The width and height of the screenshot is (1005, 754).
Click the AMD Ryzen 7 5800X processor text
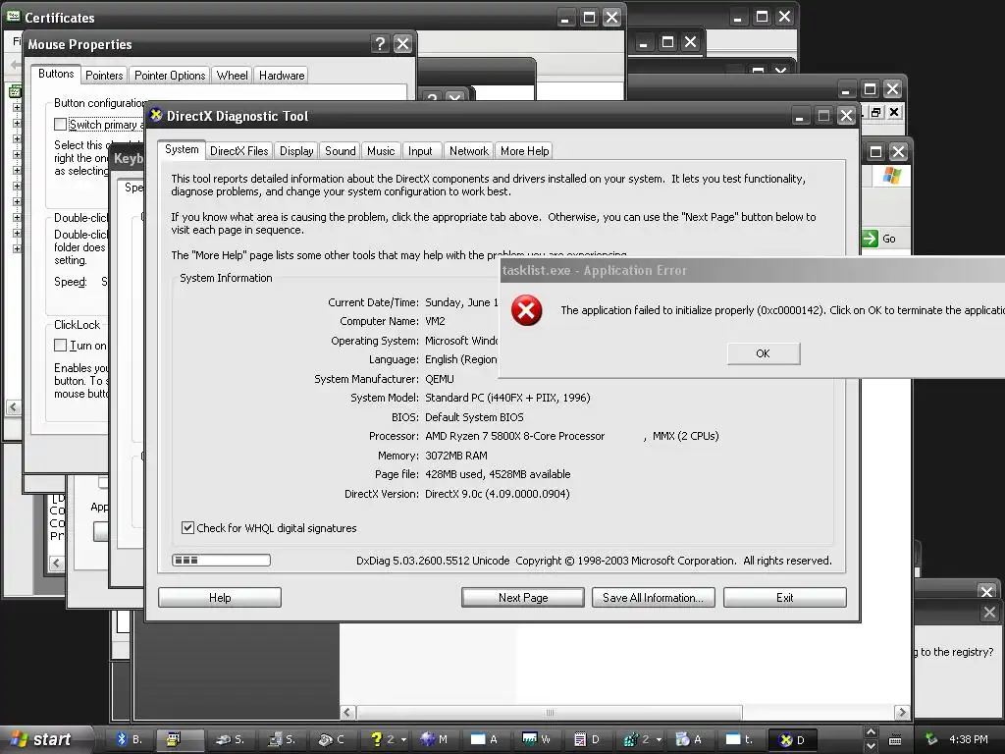[514, 436]
